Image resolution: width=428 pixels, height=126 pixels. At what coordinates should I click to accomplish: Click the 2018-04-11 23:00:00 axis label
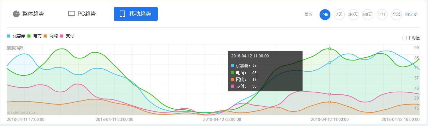click(114, 120)
